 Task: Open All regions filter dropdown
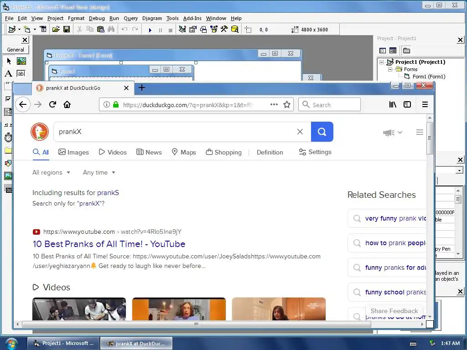click(51, 172)
